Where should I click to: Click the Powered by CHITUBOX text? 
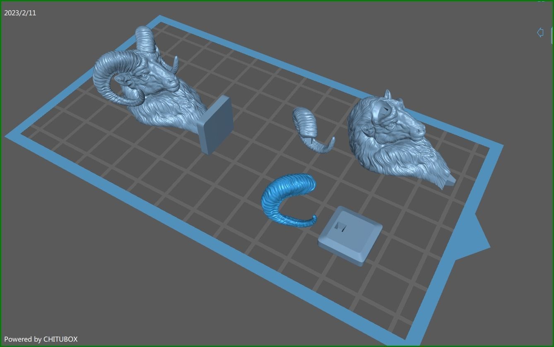tap(41, 339)
